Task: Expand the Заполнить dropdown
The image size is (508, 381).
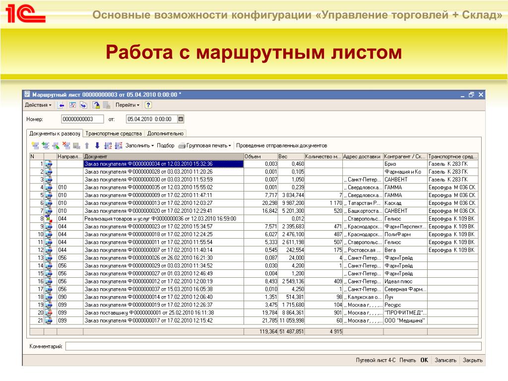Action: (139, 145)
